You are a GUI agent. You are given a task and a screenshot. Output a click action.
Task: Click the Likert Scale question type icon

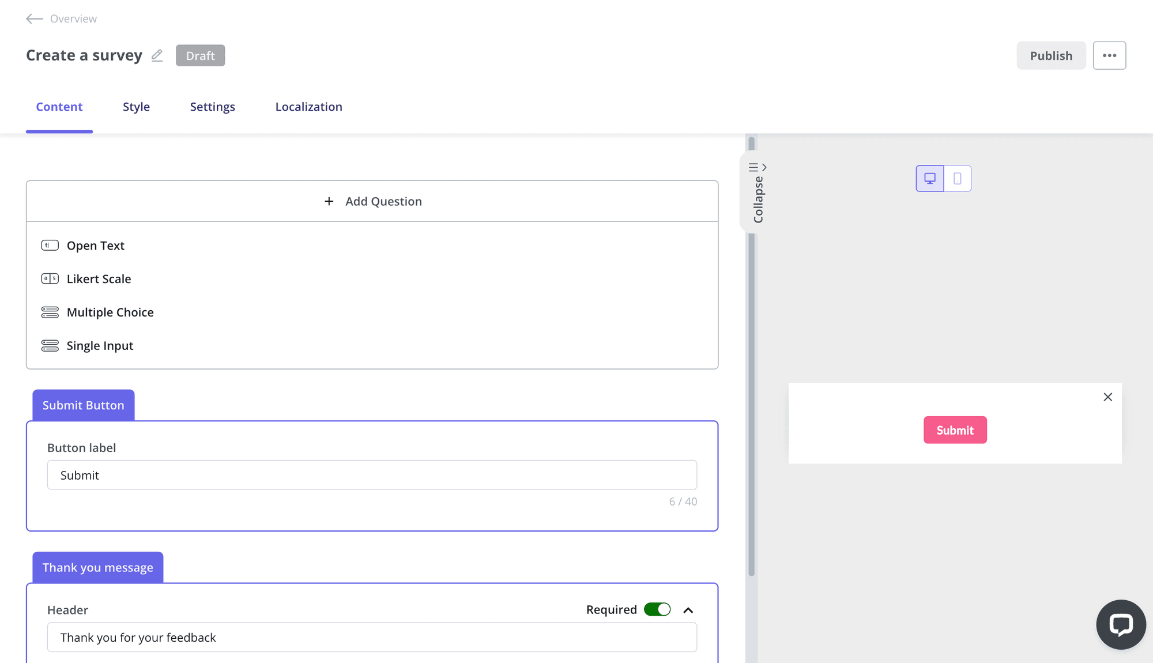50,278
